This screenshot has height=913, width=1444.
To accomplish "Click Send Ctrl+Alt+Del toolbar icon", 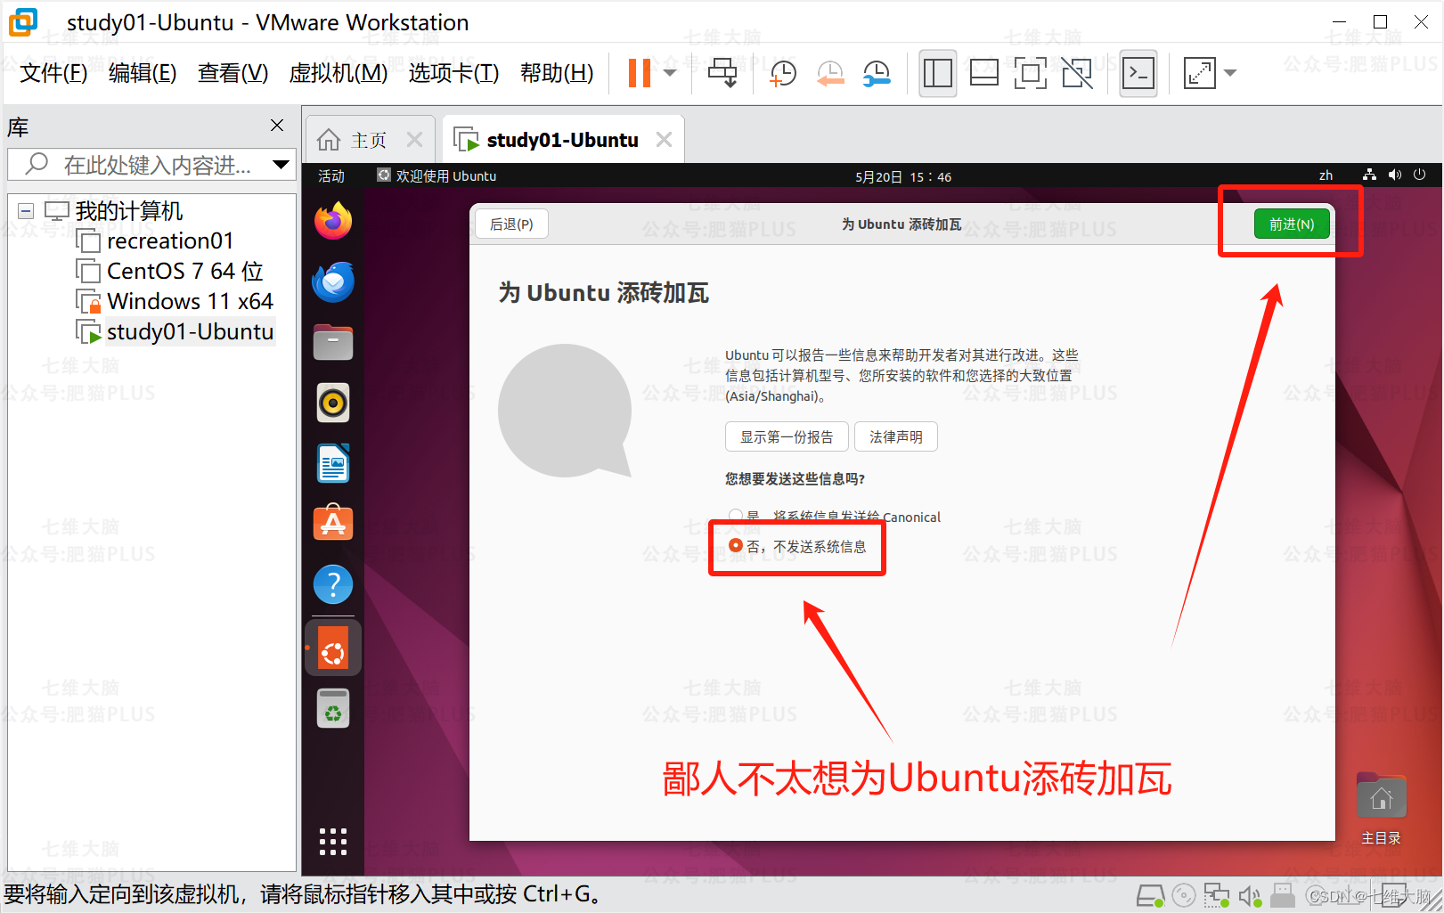I will pos(722,73).
